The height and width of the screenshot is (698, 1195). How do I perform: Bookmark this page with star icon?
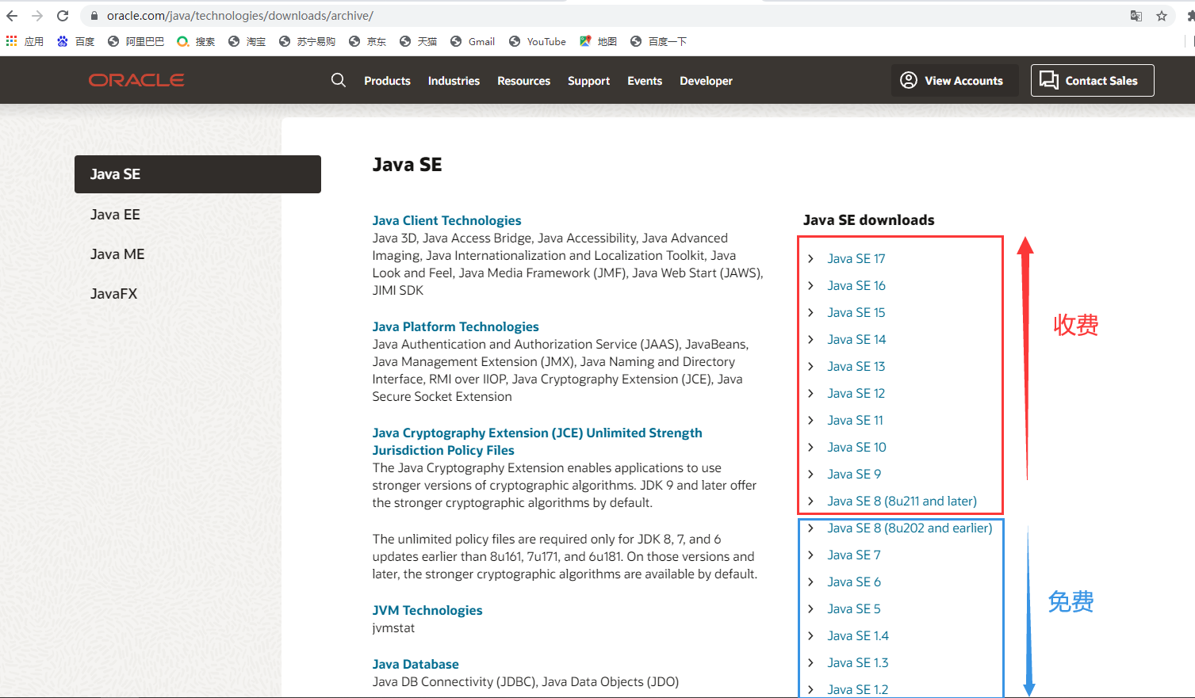coord(1162,16)
